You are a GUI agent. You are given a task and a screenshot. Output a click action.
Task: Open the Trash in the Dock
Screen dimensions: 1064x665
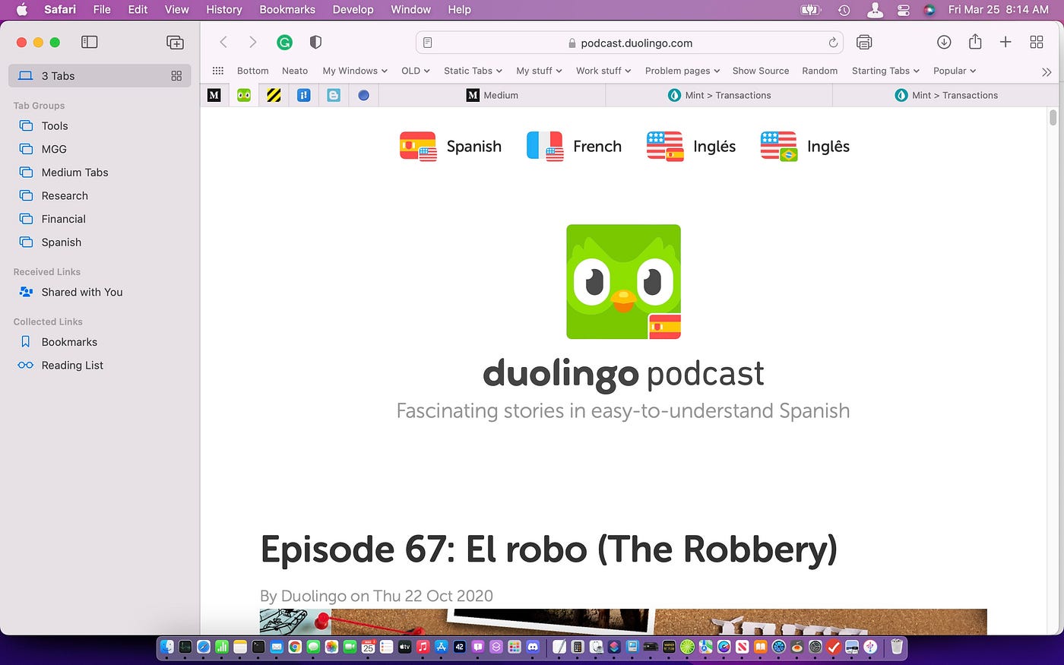click(897, 647)
